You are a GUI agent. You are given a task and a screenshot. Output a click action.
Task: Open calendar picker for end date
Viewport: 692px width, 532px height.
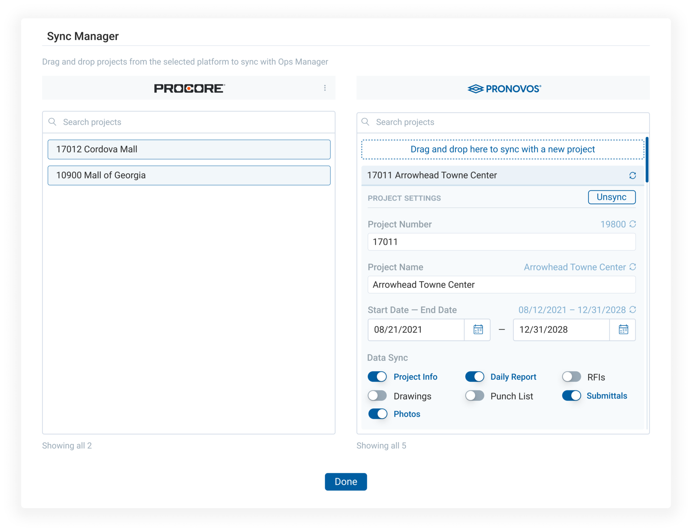point(623,329)
